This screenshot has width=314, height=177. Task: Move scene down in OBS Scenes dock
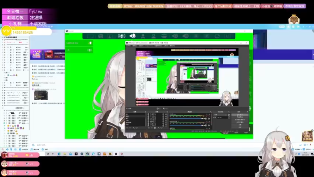pos(137,128)
